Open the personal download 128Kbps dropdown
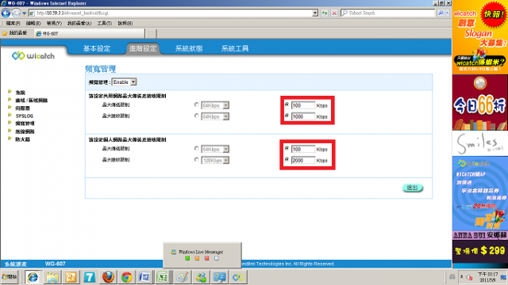The height and width of the screenshot is (285, 508). pos(215,160)
